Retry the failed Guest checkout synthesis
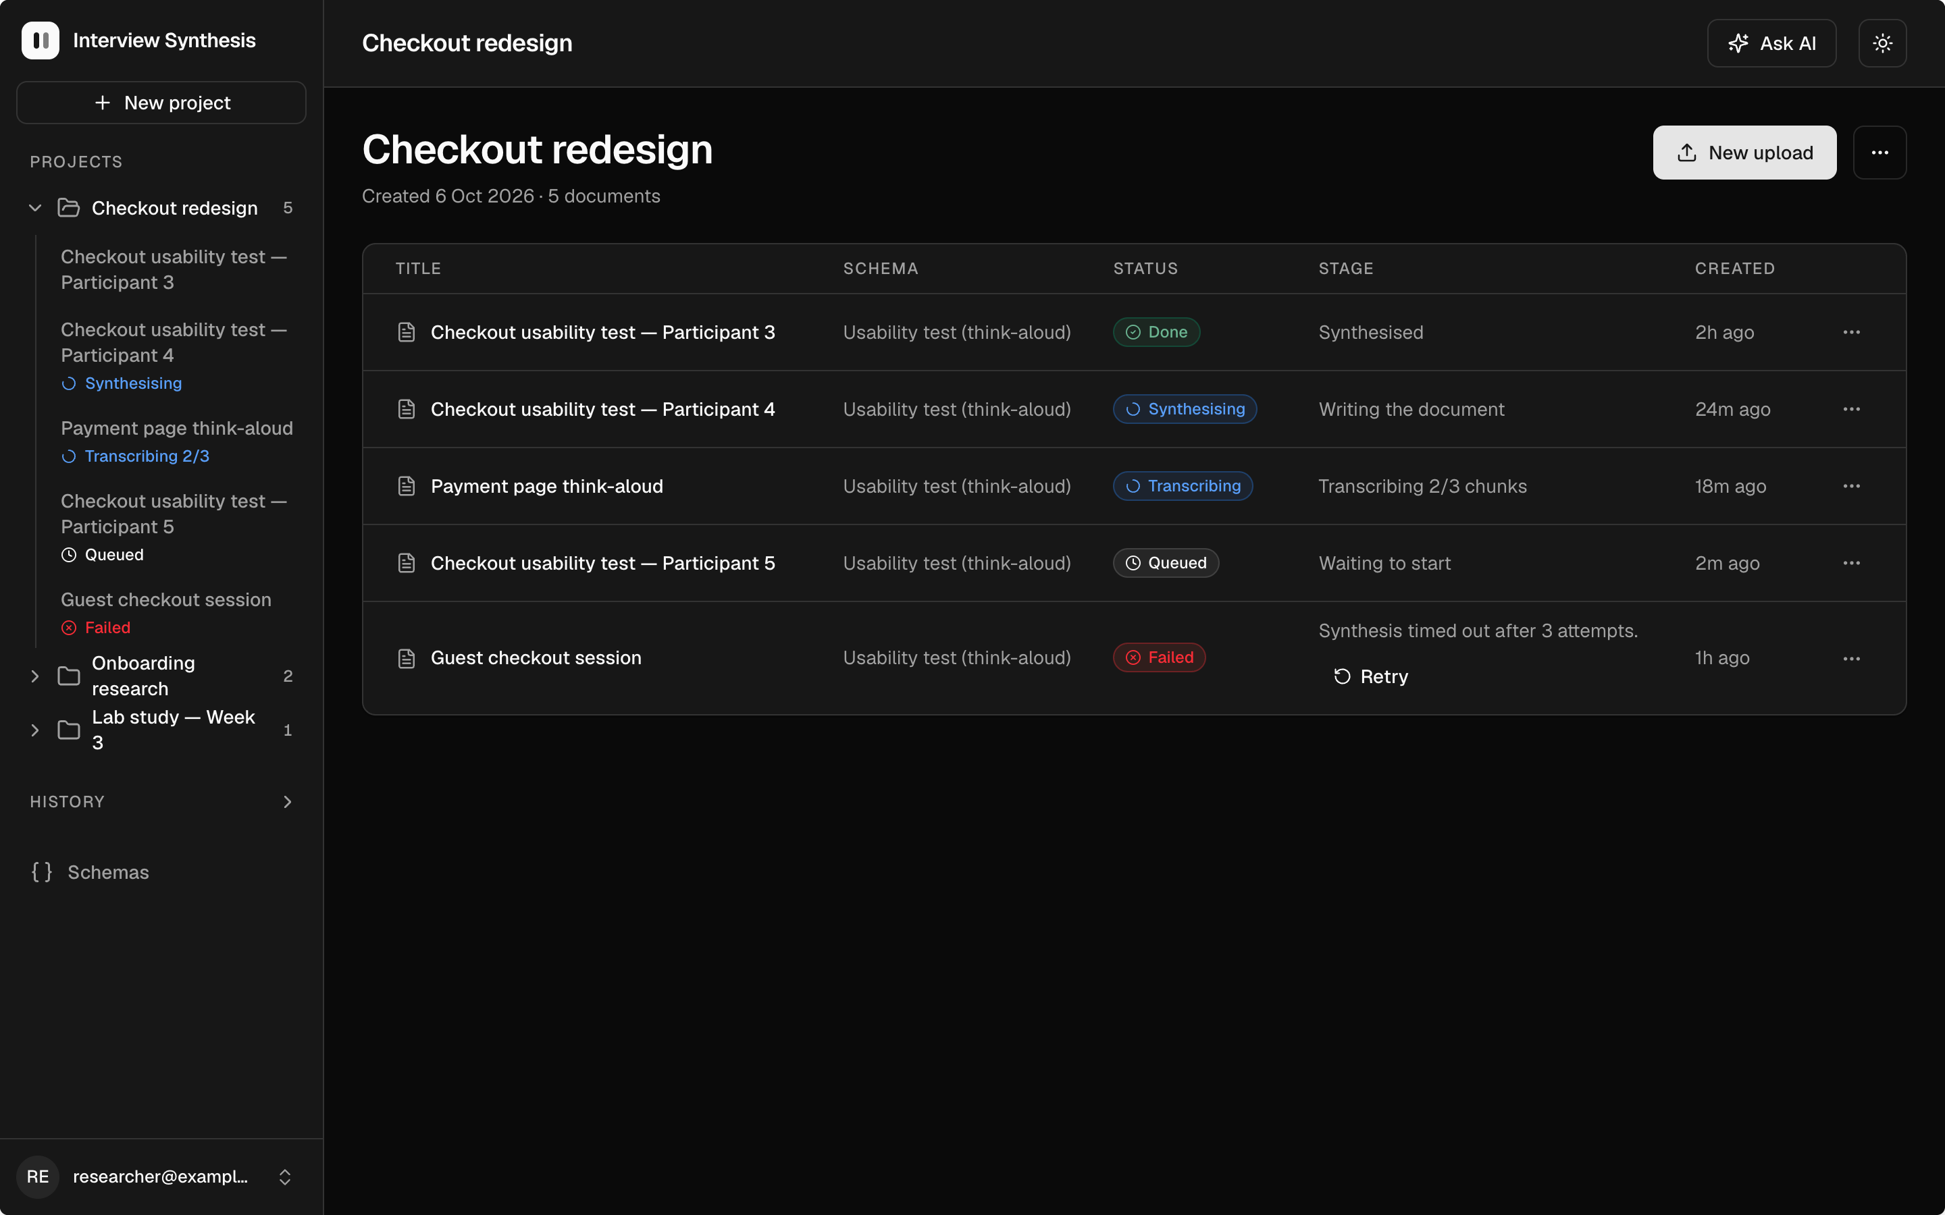Screen dimensions: 1945x1215 pos(1370,676)
